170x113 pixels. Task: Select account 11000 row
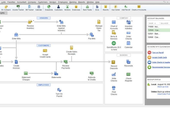[159, 27]
